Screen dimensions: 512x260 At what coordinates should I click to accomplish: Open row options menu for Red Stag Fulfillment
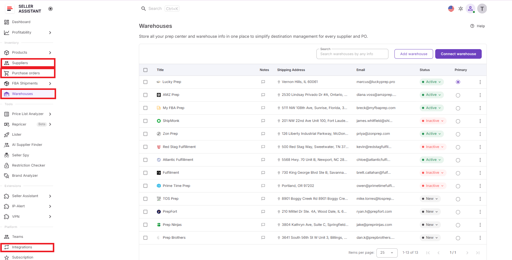coord(480,147)
